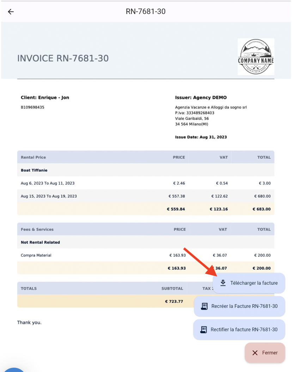Click address line Viale Garibaldi, 56
The height and width of the screenshot is (372, 292).
coord(192,118)
